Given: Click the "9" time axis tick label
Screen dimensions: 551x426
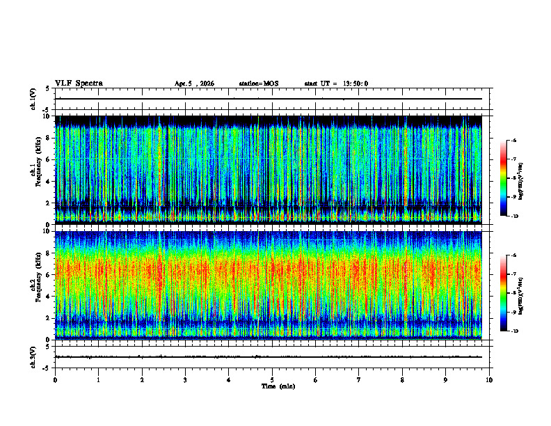Looking at the screenshot, I should click(445, 380).
